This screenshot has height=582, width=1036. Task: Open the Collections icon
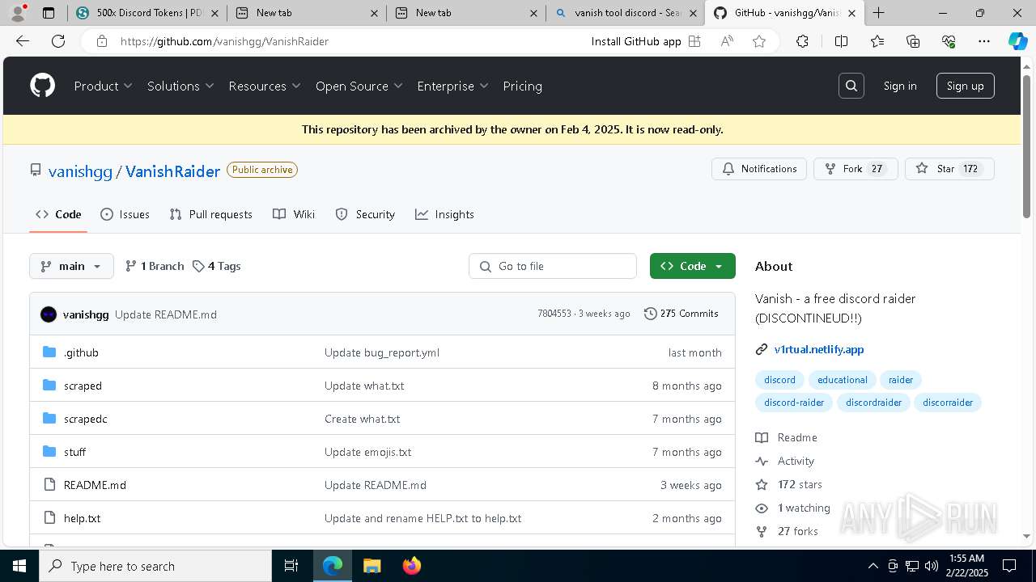[913, 41]
